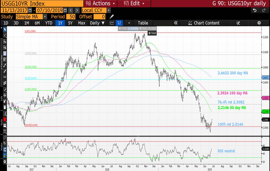
Task: Select the 1Y range tab
Action: click(x=60, y=23)
